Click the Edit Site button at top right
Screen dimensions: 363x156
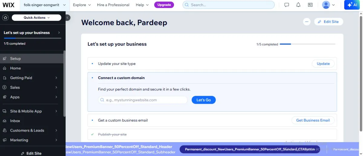[x=329, y=22]
